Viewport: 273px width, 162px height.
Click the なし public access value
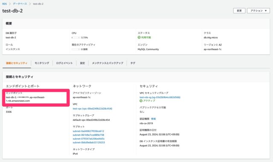coord(142,112)
